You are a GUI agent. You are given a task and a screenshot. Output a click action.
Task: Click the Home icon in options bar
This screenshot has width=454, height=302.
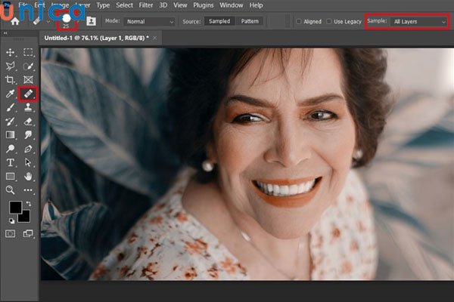coord(14,21)
